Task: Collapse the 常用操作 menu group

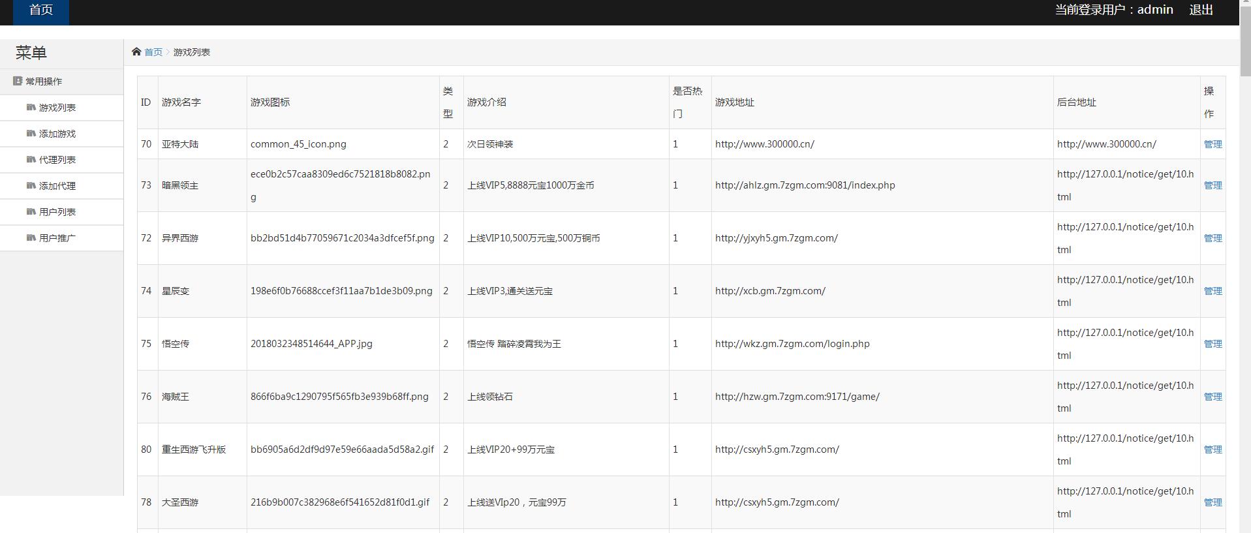Action: [44, 82]
